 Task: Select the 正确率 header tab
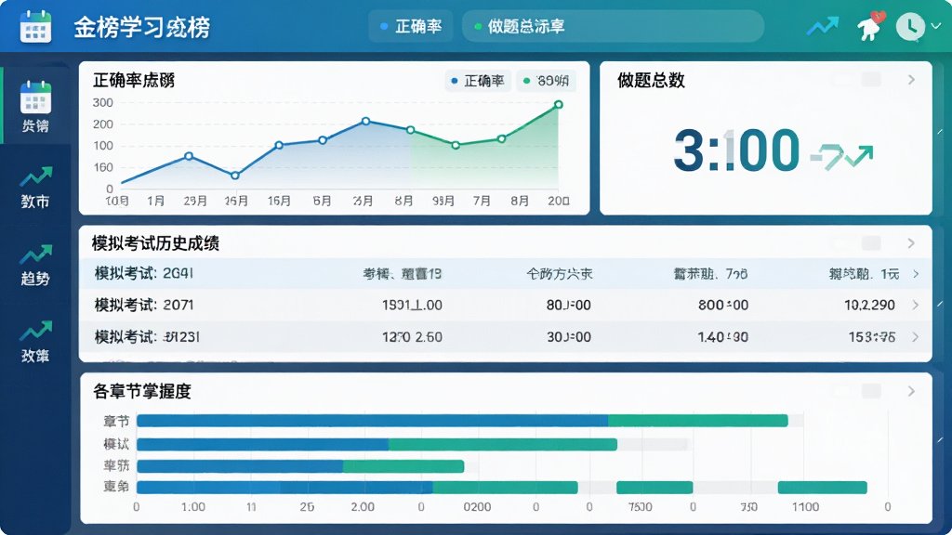pos(411,27)
